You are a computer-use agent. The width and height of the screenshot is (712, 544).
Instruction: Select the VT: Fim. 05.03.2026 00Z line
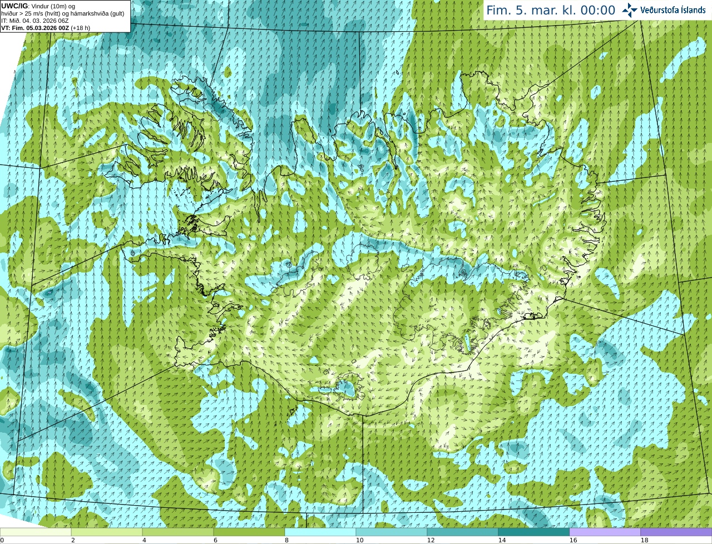[46, 28]
